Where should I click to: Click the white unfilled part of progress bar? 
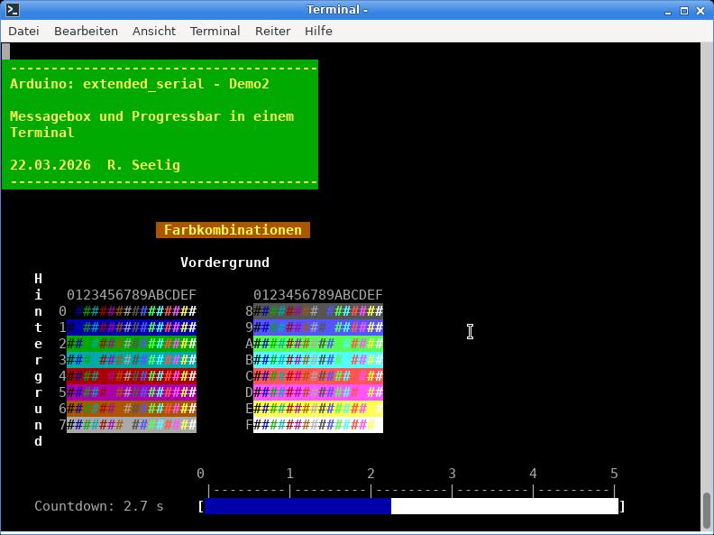505,506
